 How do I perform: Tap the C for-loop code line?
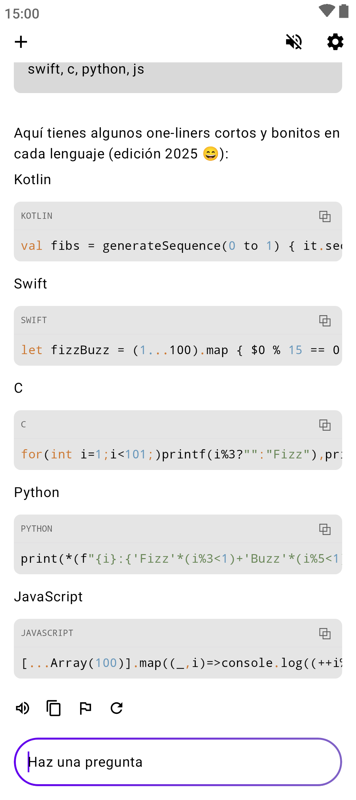[x=178, y=454]
